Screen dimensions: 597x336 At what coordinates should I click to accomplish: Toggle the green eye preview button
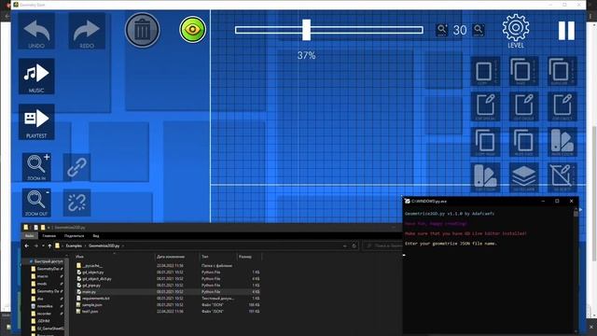coord(193,29)
